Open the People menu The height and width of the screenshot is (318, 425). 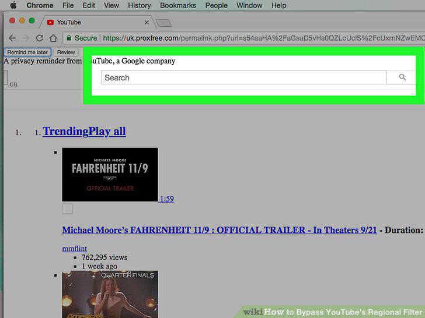point(216,5)
